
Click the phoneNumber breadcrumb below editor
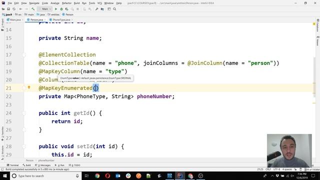[x=46, y=160]
